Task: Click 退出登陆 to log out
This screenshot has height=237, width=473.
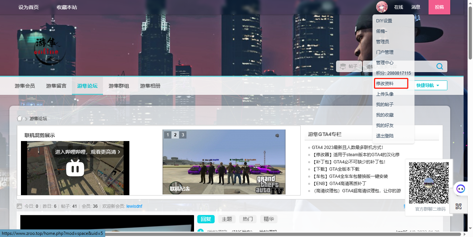Action: [x=385, y=136]
